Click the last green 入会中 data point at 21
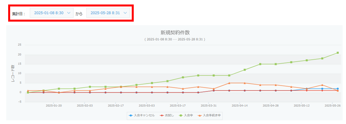The image size is (346, 124). pos(338,53)
